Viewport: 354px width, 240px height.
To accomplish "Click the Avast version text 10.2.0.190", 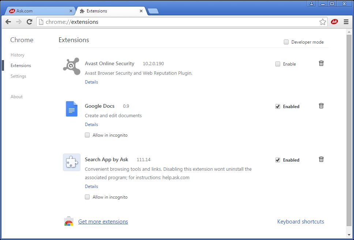I will 153,64.
